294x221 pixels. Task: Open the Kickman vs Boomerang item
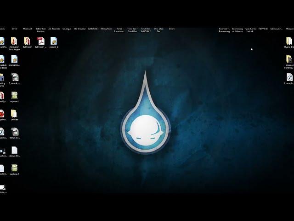click(x=224, y=30)
